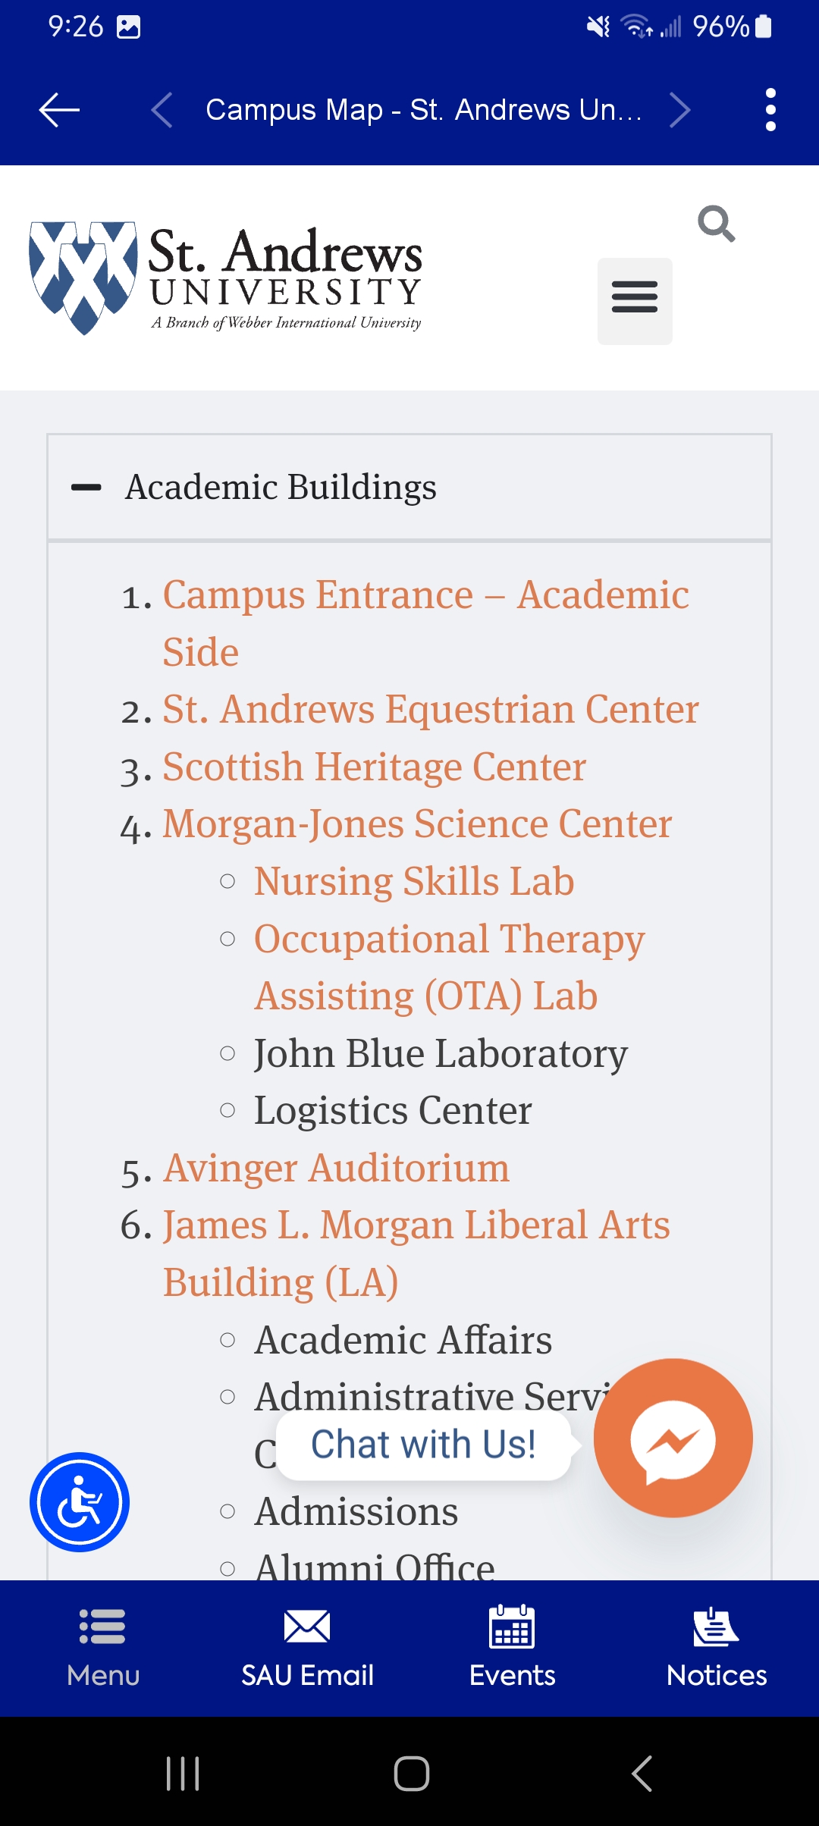This screenshot has width=819, height=1826.
Task: Tap the Android home button
Action: (x=411, y=1773)
